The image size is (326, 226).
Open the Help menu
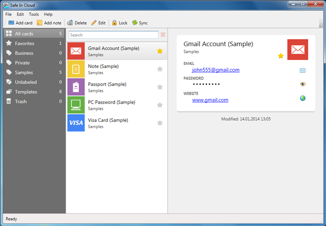[x=48, y=14]
